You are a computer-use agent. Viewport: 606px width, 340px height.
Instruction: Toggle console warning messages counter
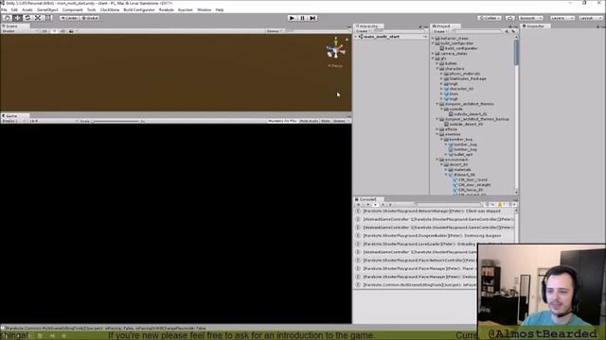(x=501, y=205)
